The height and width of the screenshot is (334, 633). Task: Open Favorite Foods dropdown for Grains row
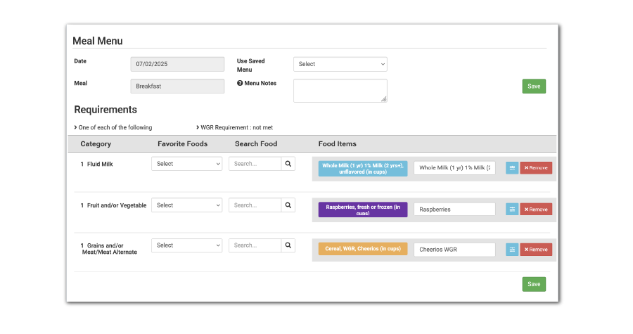tap(186, 245)
